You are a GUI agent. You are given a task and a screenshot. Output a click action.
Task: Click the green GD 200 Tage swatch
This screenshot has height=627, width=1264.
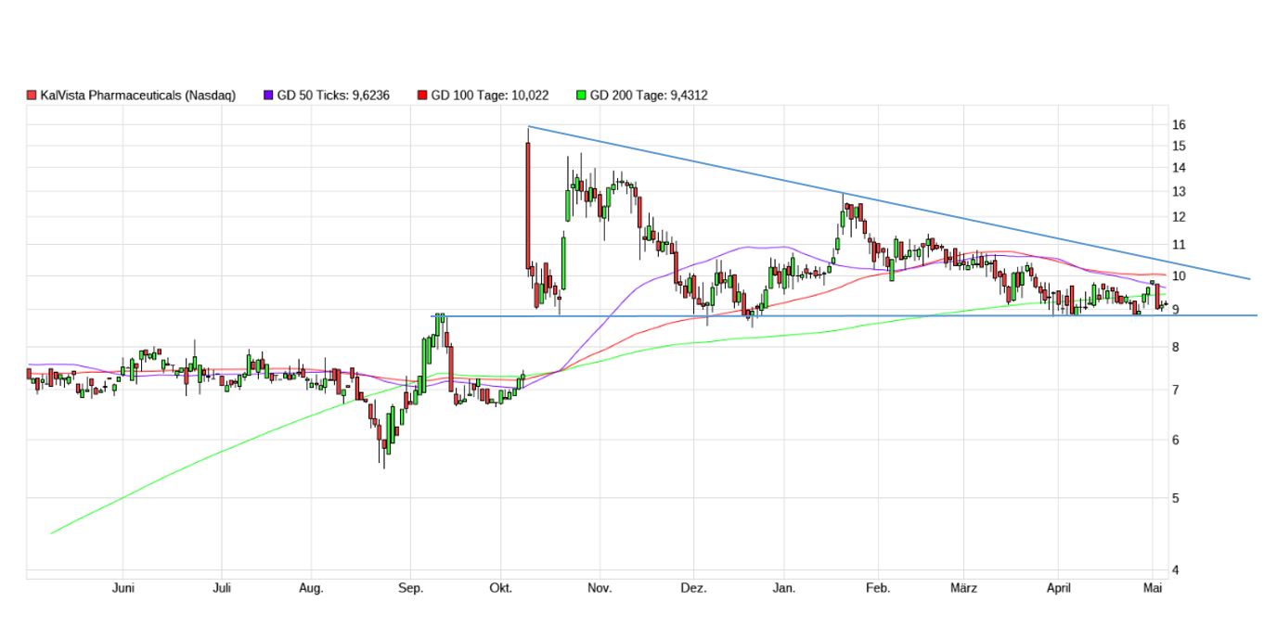[582, 96]
